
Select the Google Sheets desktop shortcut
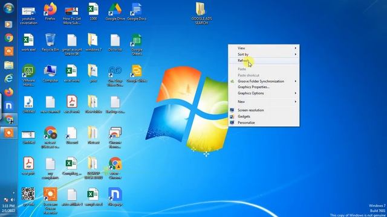137,45
